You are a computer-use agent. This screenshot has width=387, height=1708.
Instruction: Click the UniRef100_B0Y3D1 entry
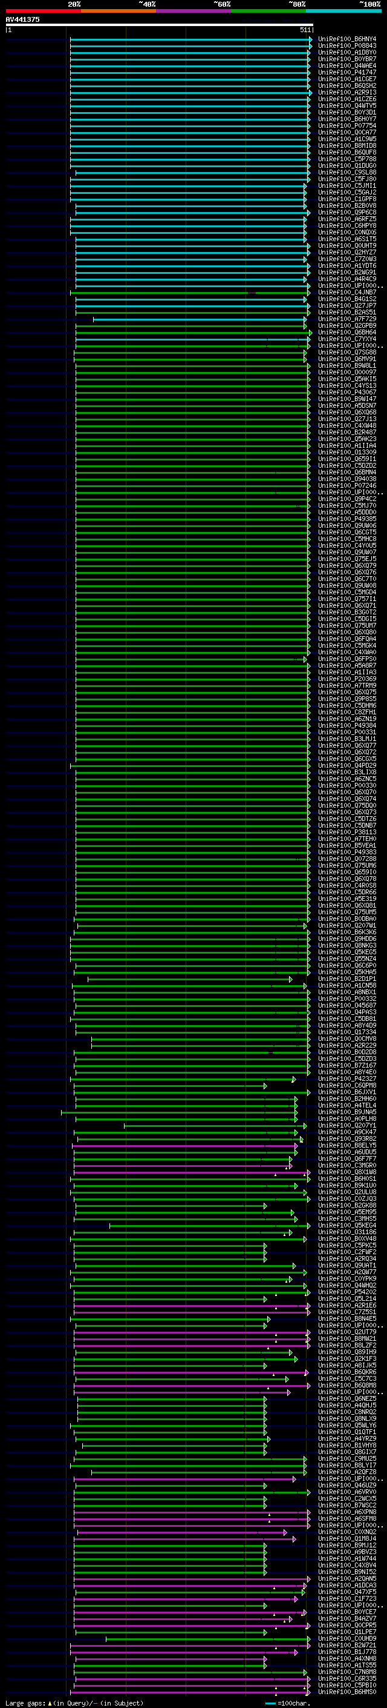[347, 112]
